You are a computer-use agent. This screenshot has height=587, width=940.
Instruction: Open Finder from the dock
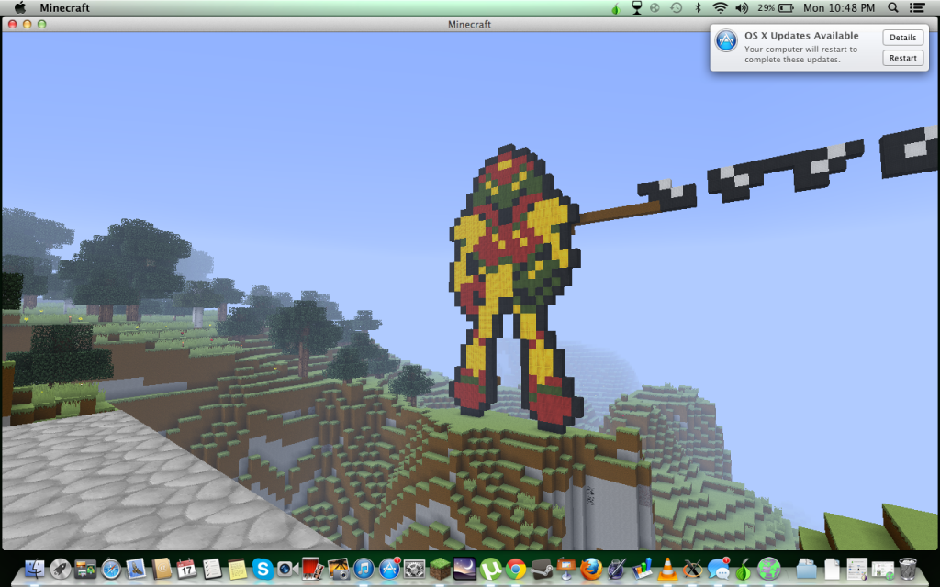click(34, 568)
